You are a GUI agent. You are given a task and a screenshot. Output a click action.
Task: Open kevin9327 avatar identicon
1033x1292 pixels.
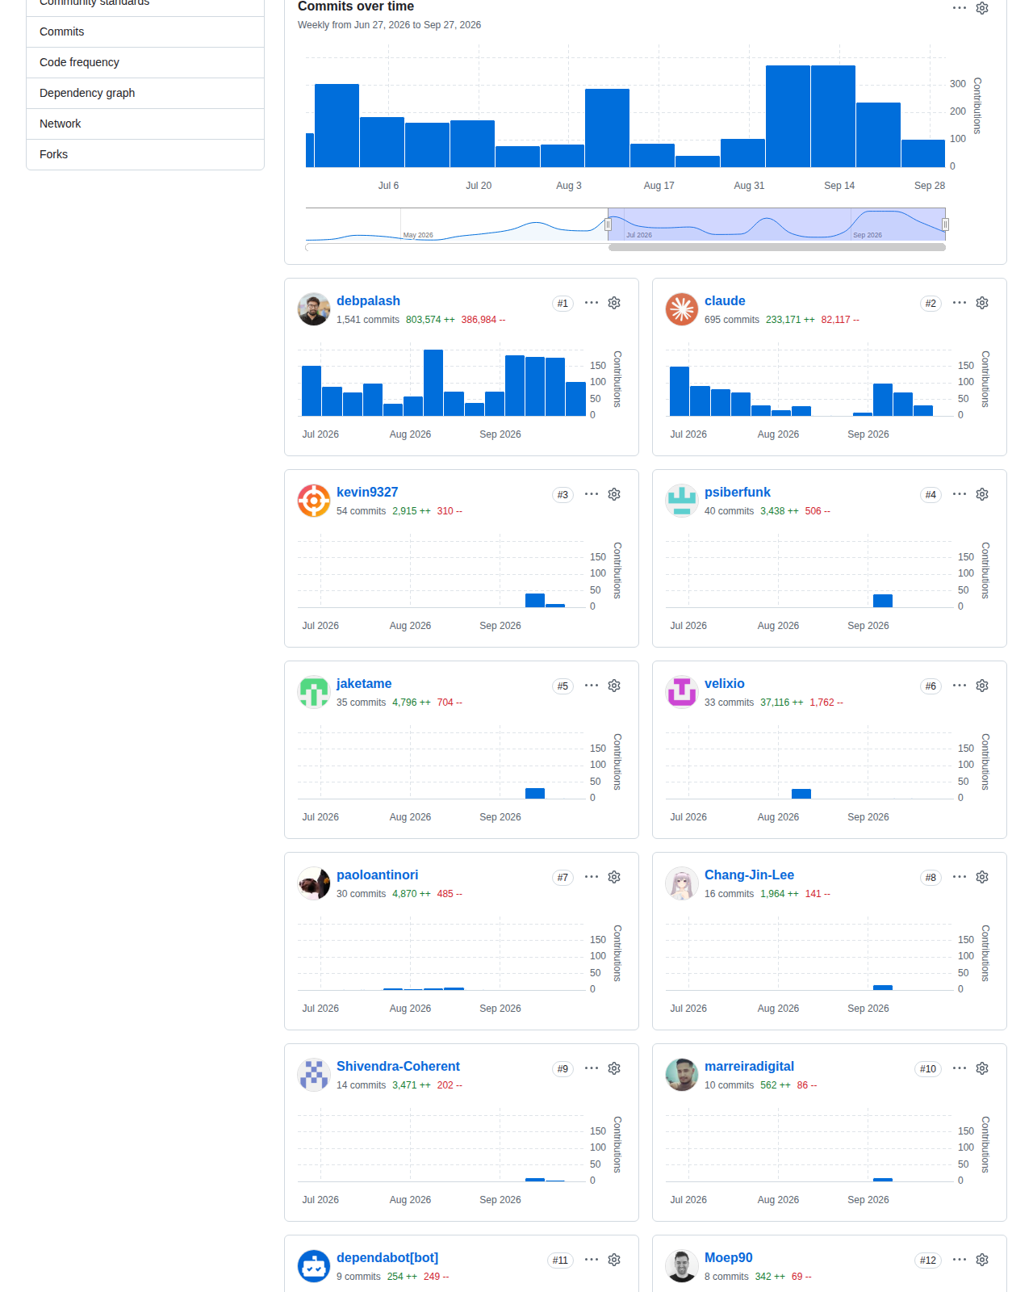[x=314, y=501]
